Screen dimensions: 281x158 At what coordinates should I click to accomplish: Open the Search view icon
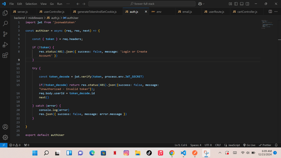5,24
